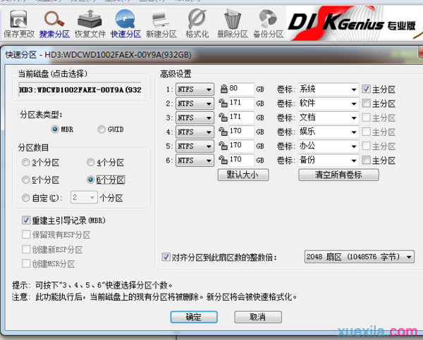Viewport: 423px width, 340px height.
Task: Click partition 3 size field showing 171
Action: tap(241, 118)
